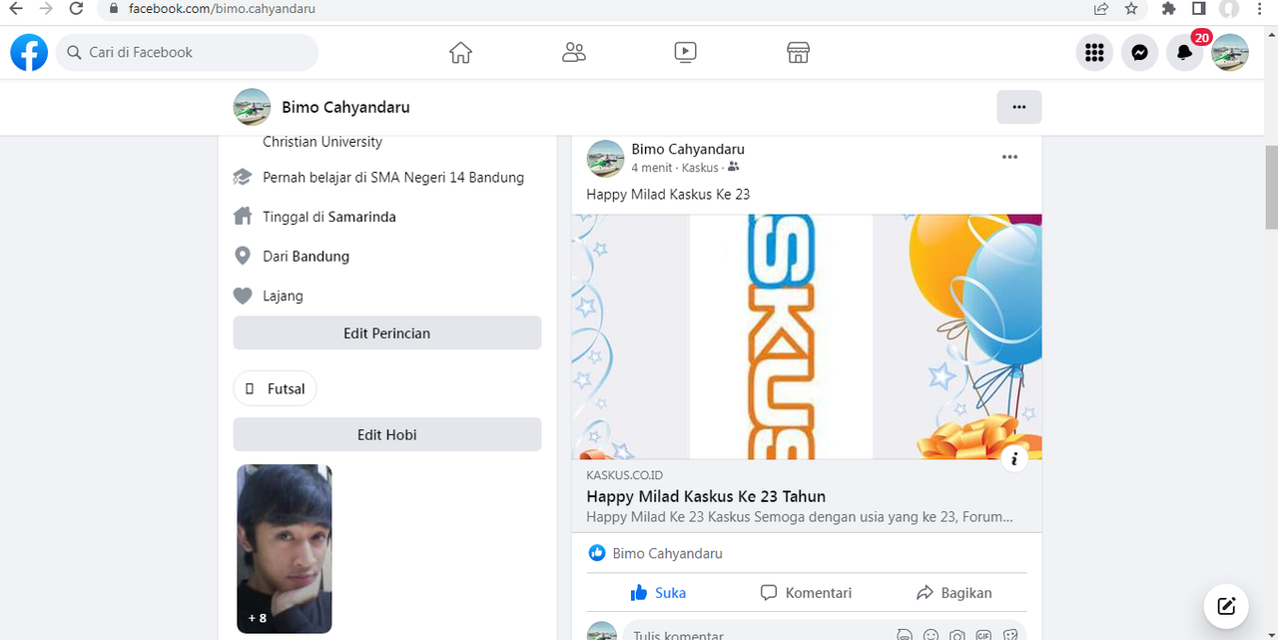Open Chrome three-dot menu

click(x=1259, y=9)
